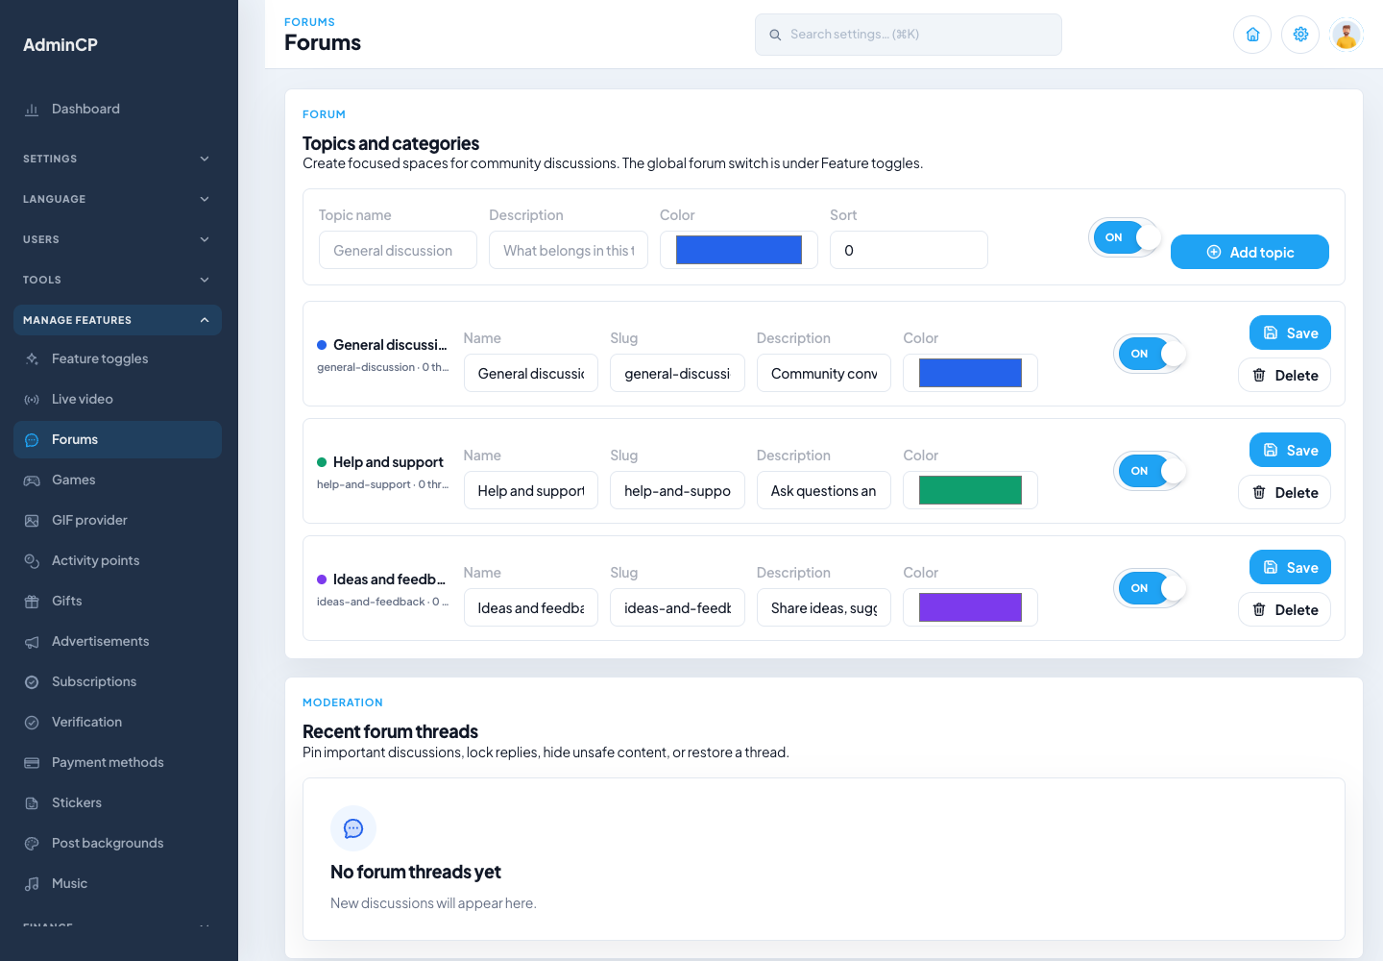
Task: Expand the Users sidebar section
Action: (117, 239)
